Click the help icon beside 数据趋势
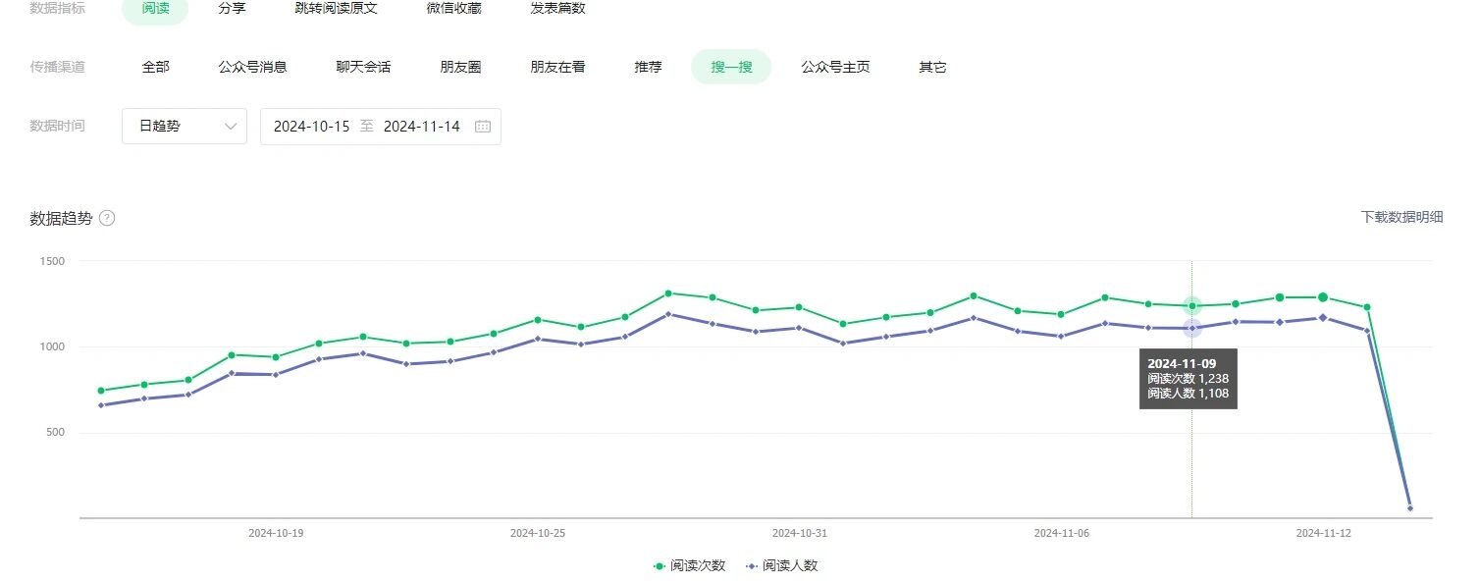 (107, 218)
